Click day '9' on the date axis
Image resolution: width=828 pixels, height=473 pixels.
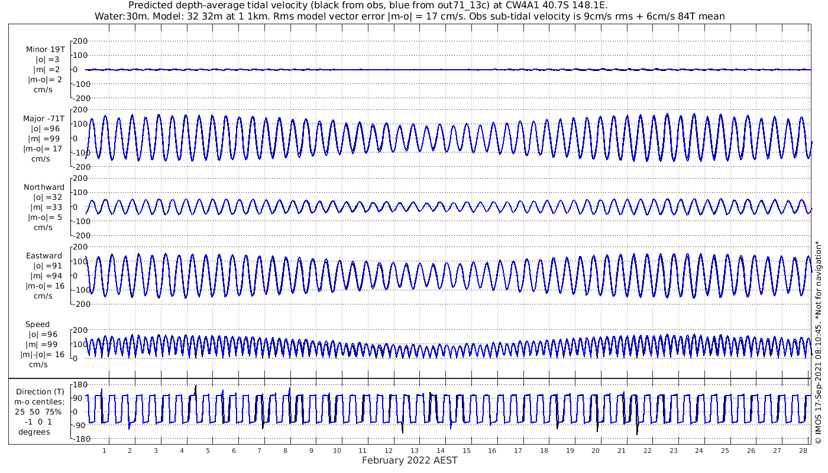pos(311,451)
